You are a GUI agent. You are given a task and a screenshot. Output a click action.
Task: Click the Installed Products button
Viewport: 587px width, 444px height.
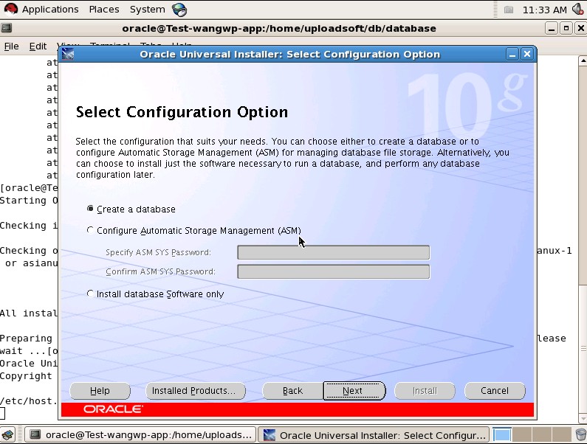pos(193,391)
